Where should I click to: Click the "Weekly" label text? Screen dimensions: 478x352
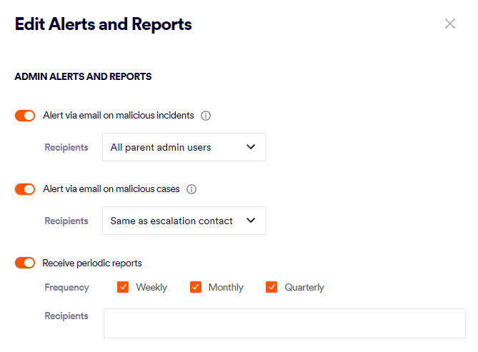click(151, 287)
